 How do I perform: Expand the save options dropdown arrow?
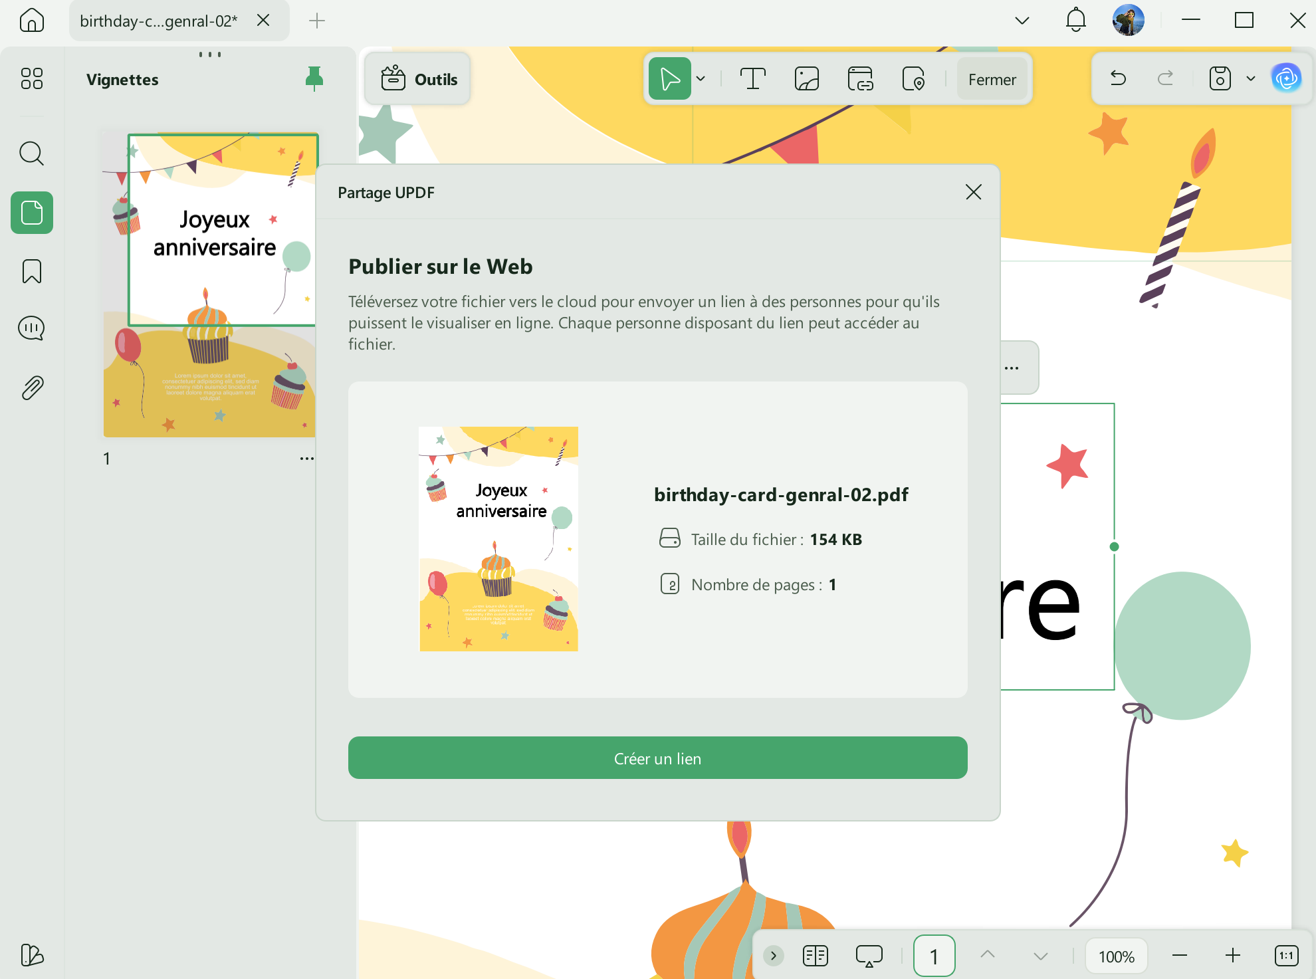click(1251, 78)
